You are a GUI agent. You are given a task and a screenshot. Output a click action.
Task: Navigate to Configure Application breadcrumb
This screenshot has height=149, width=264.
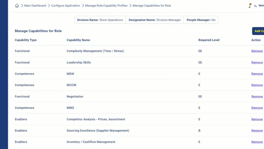(65, 6)
